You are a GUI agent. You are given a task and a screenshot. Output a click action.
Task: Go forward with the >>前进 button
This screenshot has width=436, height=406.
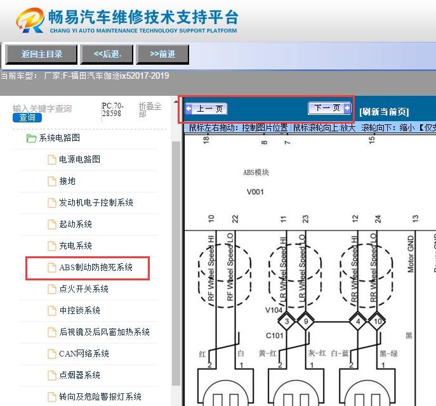162,54
